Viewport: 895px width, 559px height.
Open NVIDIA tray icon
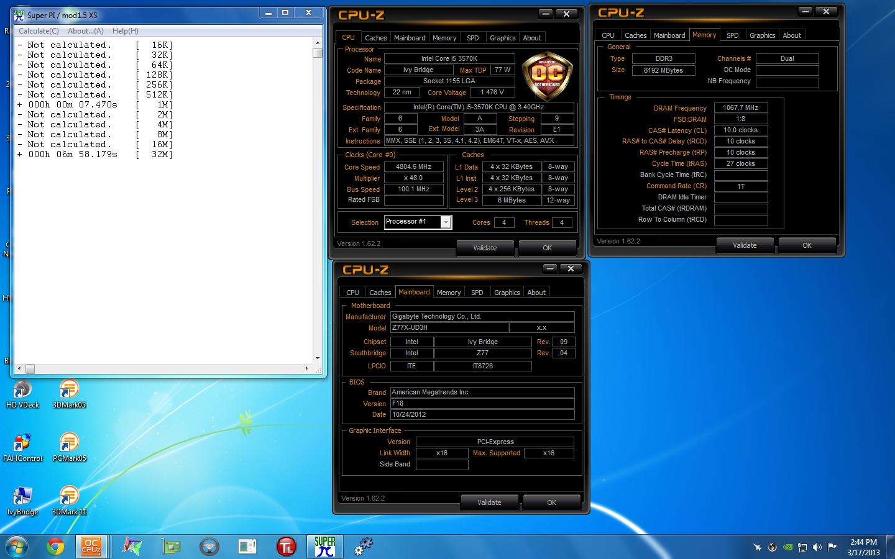click(x=787, y=547)
